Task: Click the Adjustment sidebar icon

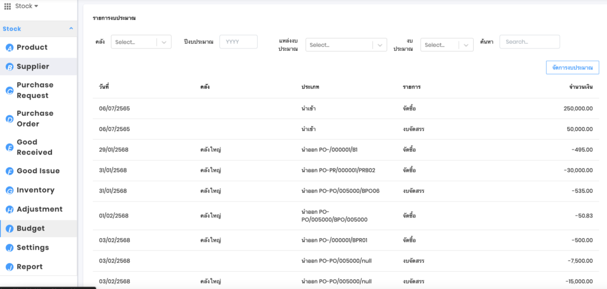Action: [x=9, y=209]
